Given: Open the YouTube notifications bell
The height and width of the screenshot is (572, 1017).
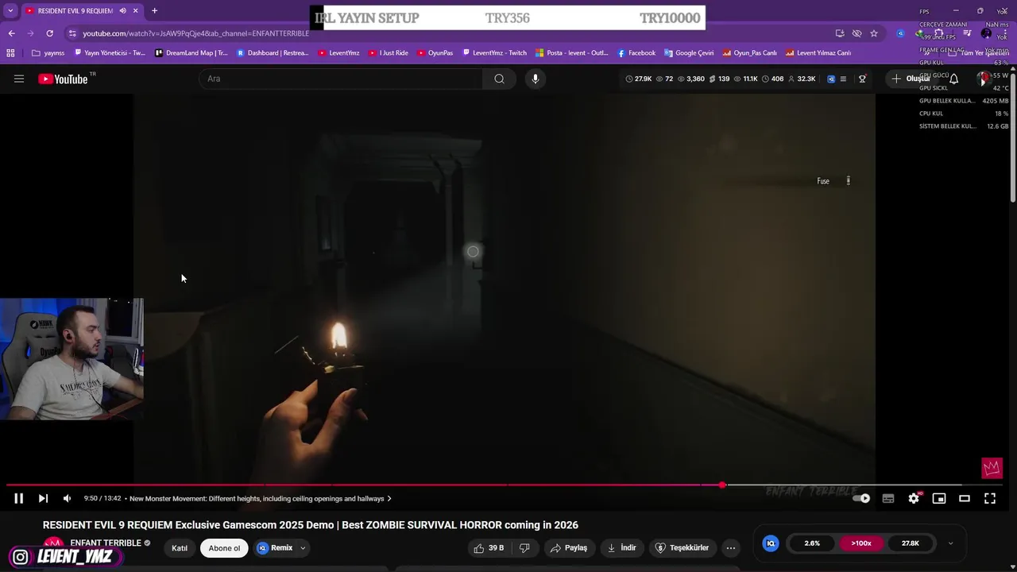Looking at the screenshot, I should click(x=954, y=79).
